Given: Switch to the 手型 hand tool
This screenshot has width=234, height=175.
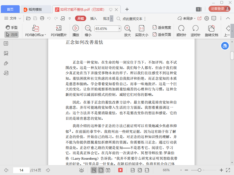Looking at the screenshot, I should 12,27.
